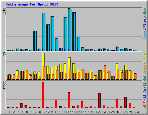Click day label 31 on x-axis

(x=139, y=112)
